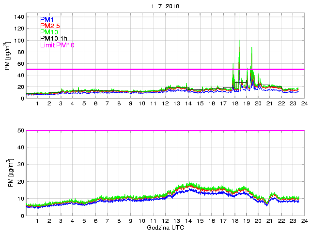The width and height of the screenshot is (310, 232).
Task: Click the magenta Limit PM10 legend label
Action: [57, 45]
